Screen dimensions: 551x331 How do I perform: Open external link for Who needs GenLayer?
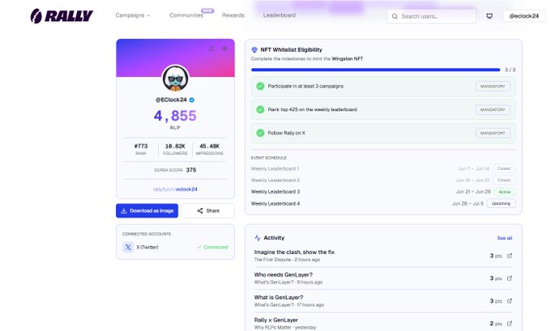(510, 278)
